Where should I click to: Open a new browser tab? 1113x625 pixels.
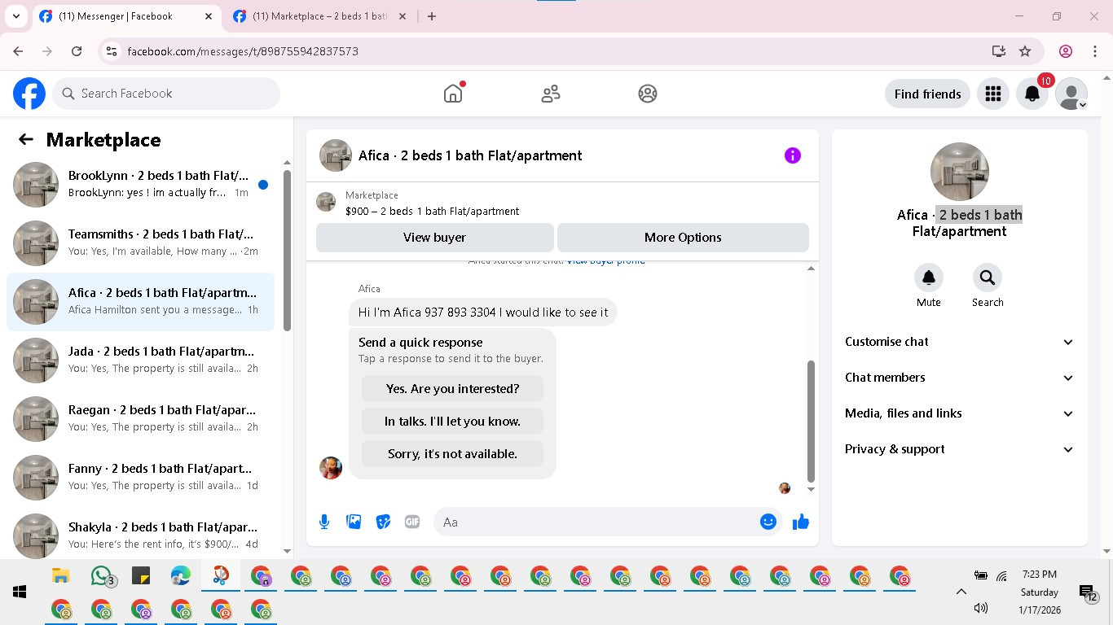[432, 16]
